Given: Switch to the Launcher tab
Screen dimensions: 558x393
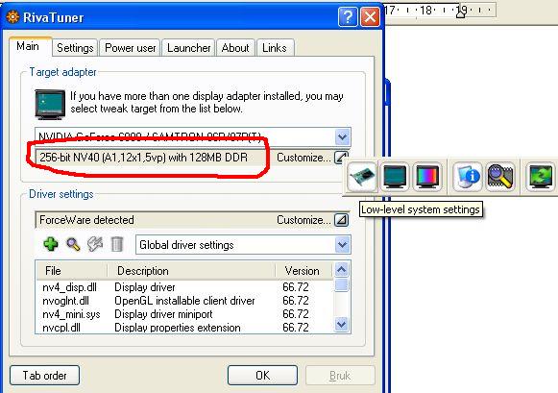Looking at the screenshot, I should point(188,48).
